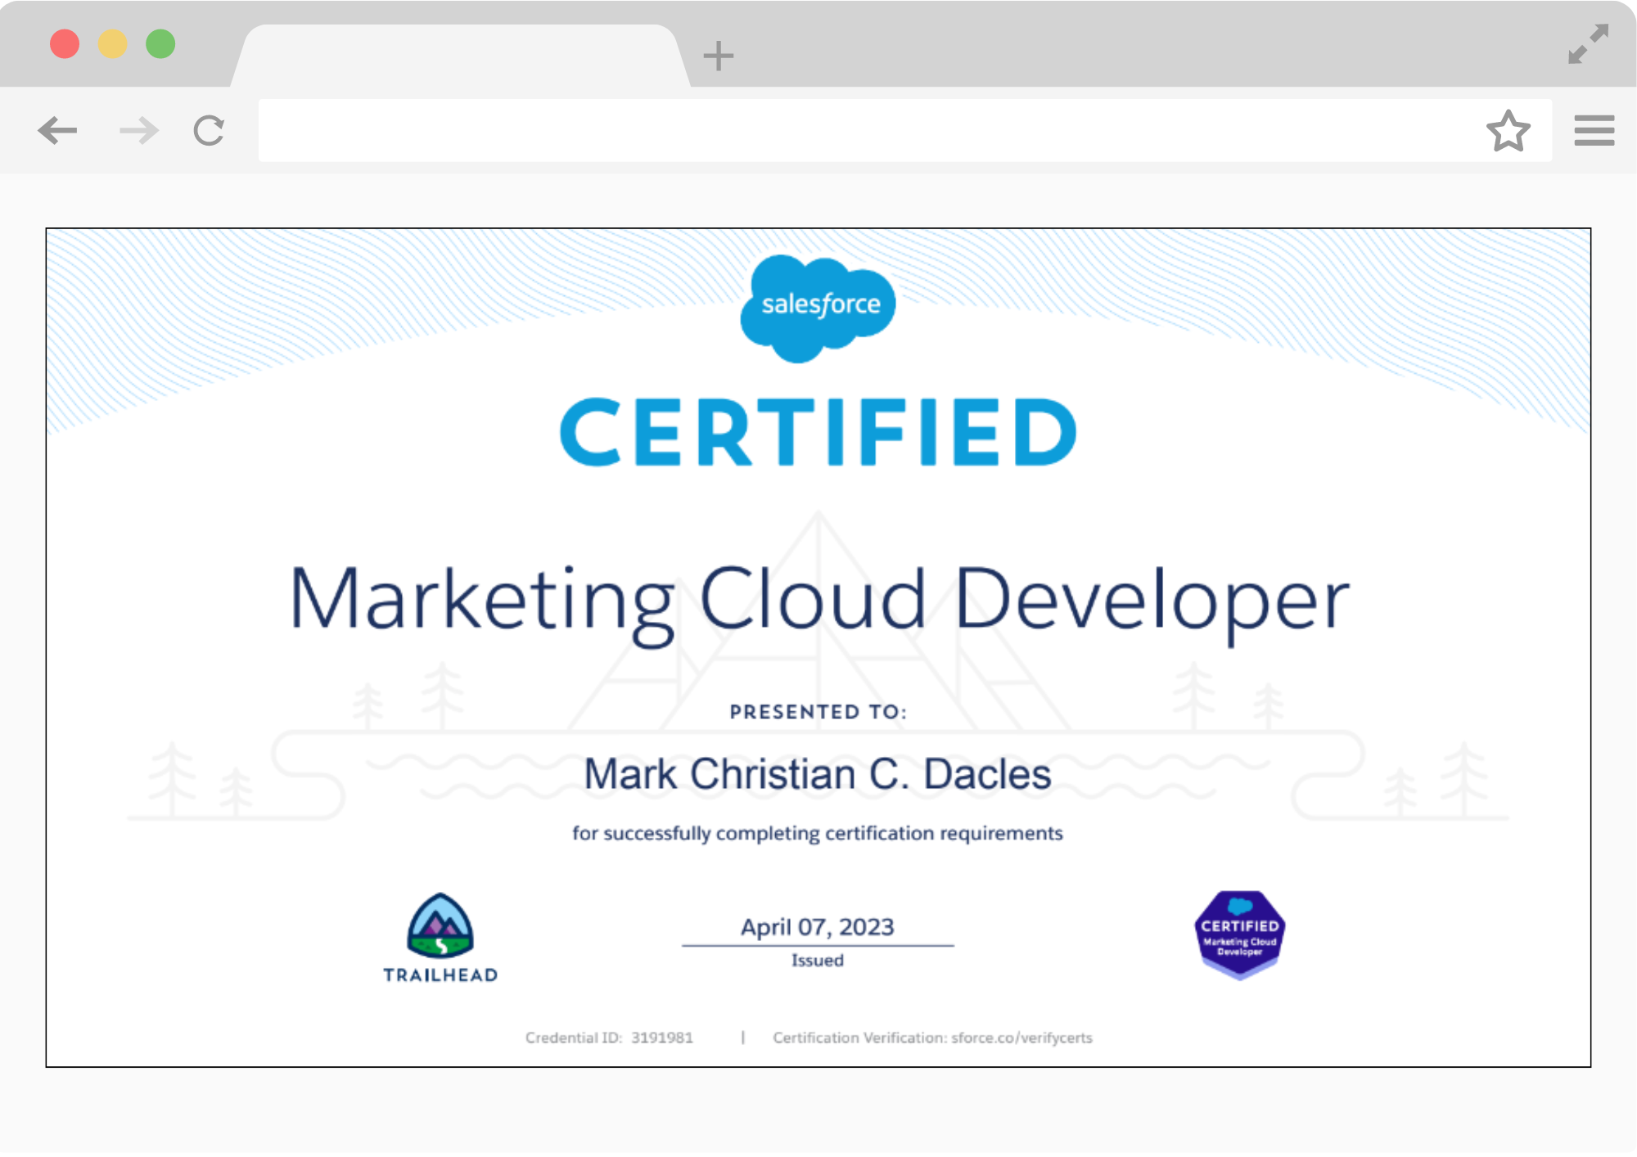Select the open browser tab

(x=460, y=56)
